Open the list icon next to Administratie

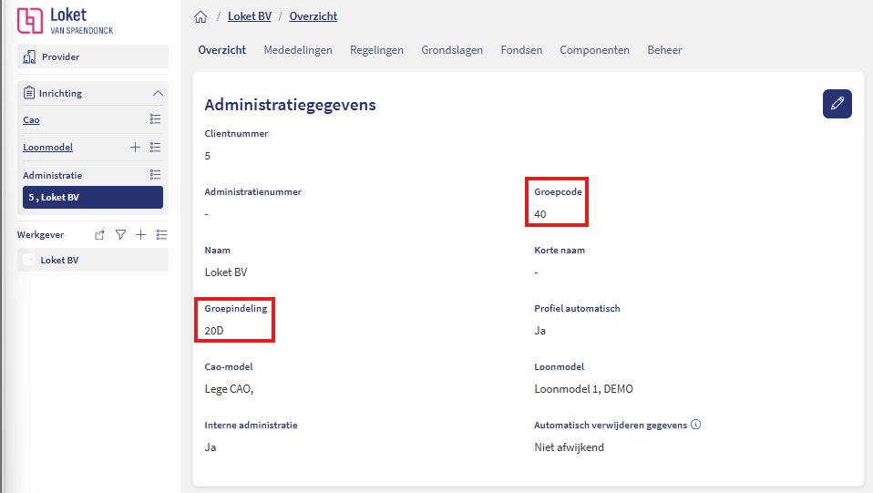(155, 175)
